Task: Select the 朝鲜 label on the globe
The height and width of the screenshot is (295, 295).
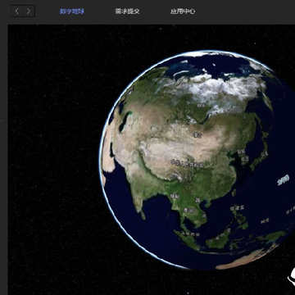Action: coord(241,151)
